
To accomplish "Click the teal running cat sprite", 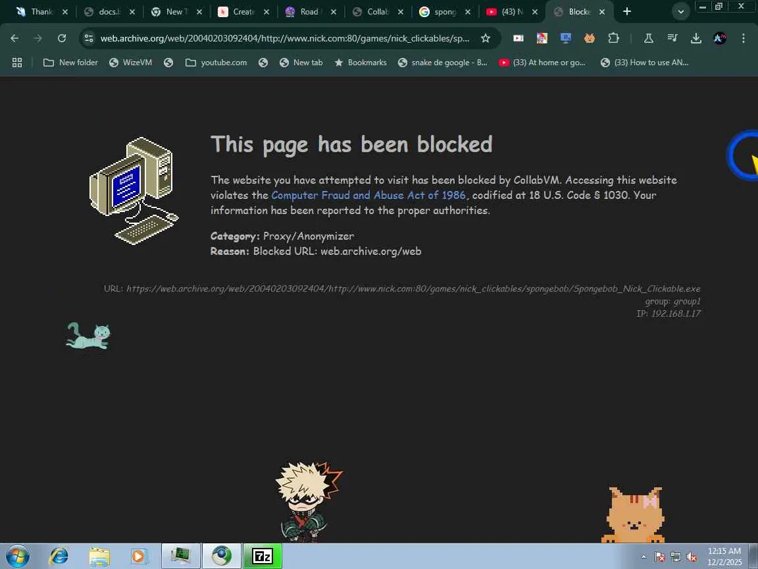I will coord(88,336).
